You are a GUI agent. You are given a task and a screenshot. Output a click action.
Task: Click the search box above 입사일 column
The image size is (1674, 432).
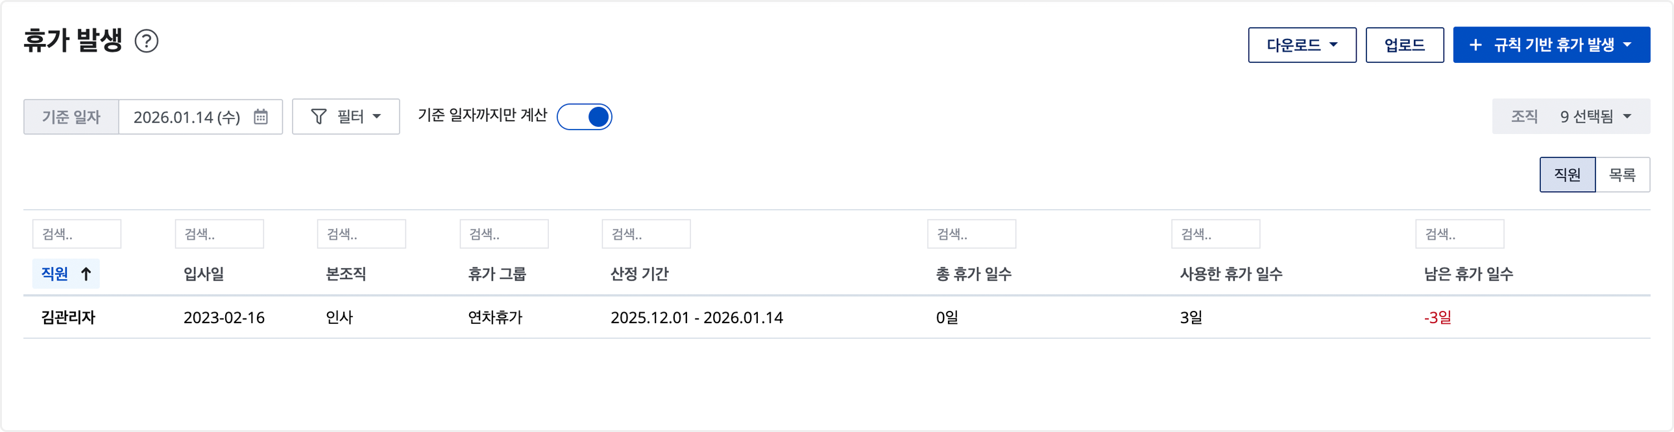(x=219, y=234)
